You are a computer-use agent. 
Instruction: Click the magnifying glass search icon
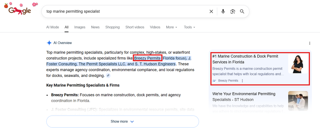click(x=242, y=12)
